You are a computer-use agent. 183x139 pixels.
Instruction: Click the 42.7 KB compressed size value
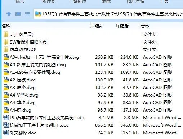point(131,88)
